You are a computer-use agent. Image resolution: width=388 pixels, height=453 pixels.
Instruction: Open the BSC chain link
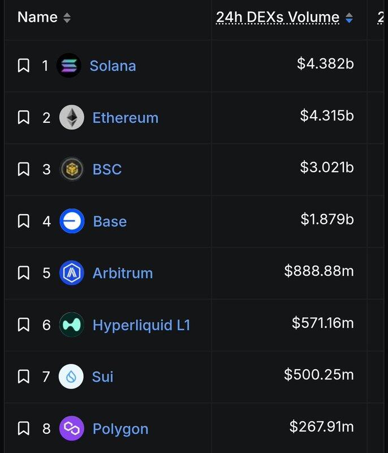tap(107, 169)
